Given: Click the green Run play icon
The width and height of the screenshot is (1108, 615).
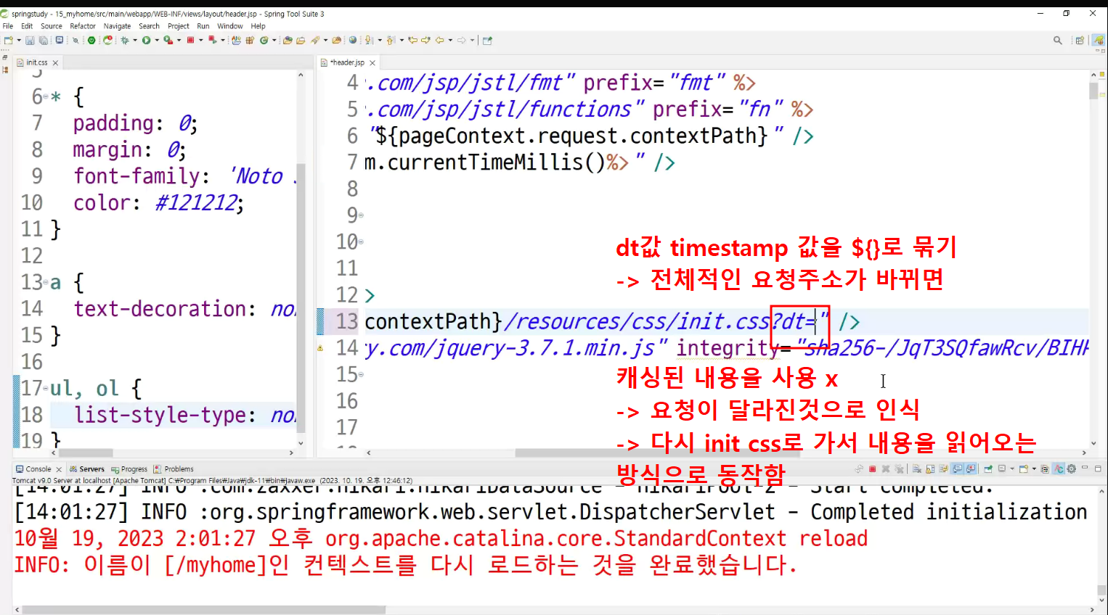Looking at the screenshot, I should click(x=146, y=40).
